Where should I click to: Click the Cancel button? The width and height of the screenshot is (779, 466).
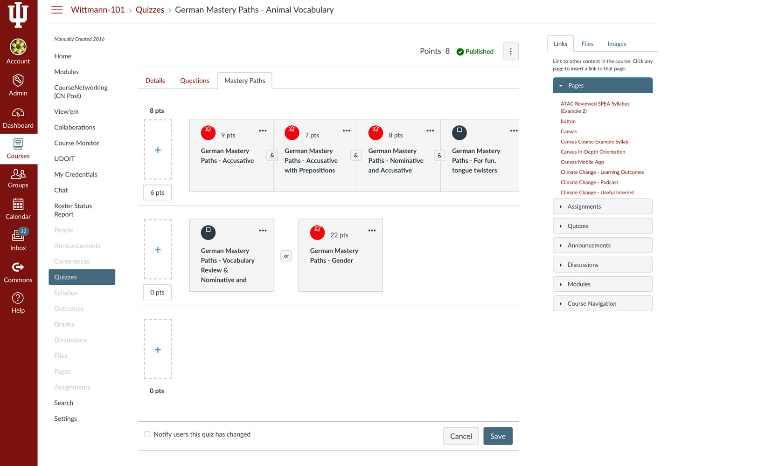(461, 436)
